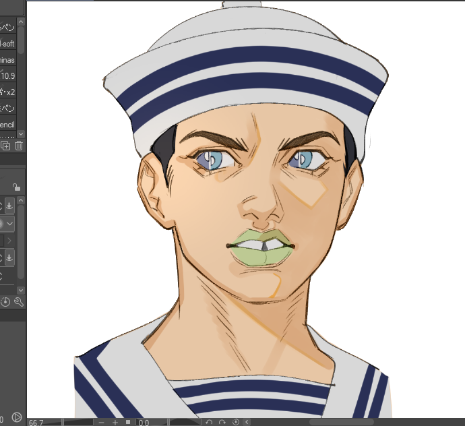Select the brush preset labeled 10.9
465x426 pixels.
(8, 76)
